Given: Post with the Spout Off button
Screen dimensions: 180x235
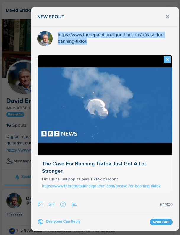Looking at the screenshot, I should [x=161, y=222].
